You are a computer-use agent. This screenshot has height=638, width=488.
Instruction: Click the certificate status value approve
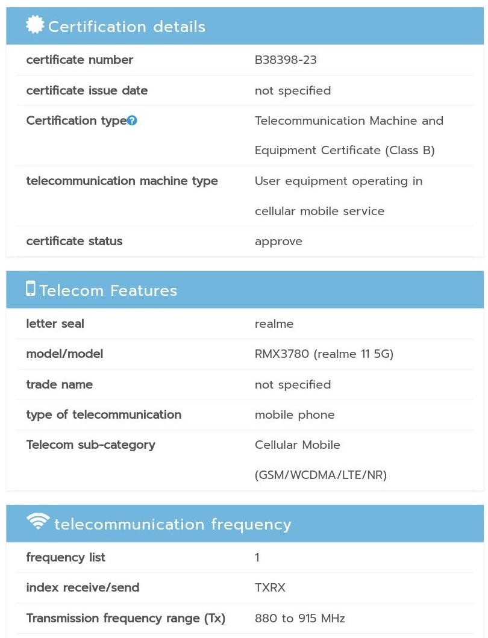(278, 242)
